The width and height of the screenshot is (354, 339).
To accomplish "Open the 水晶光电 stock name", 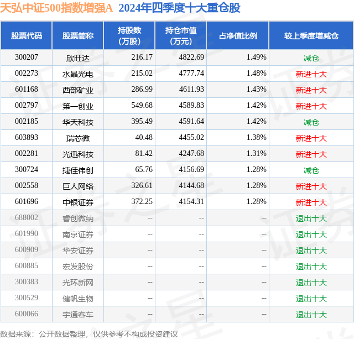I will coord(78,74).
